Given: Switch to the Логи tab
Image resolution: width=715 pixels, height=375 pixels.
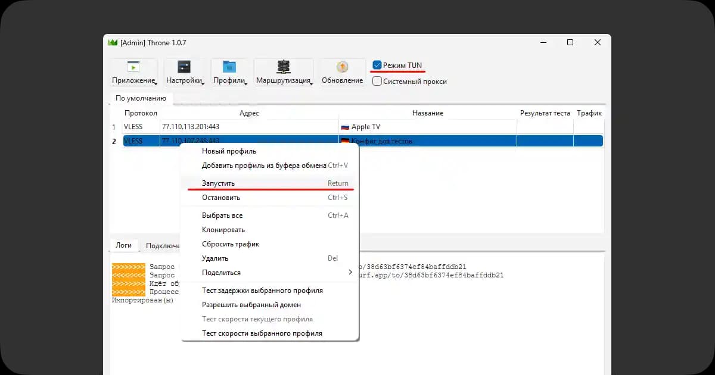Looking at the screenshot, I should point(123,245).
